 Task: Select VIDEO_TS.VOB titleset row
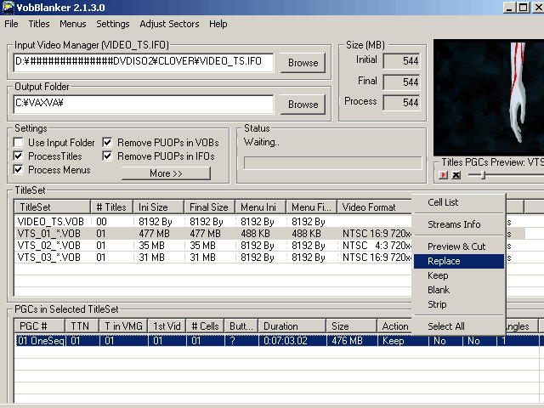(213, 221)
